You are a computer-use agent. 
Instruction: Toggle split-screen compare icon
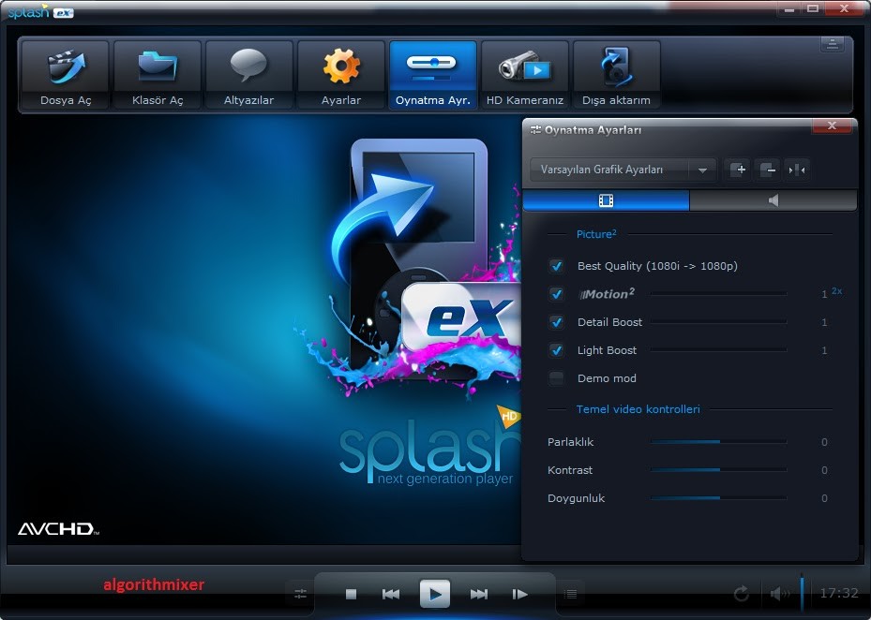[x=797, y=170]
